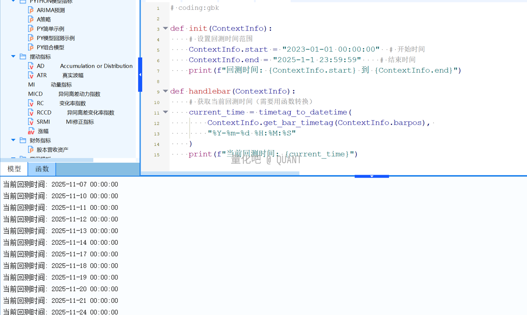Image resolution: width=527 pixels, height=315 pixels.
Task: Click the code editor horizontal scrollbar
Action: click(220, 173)
